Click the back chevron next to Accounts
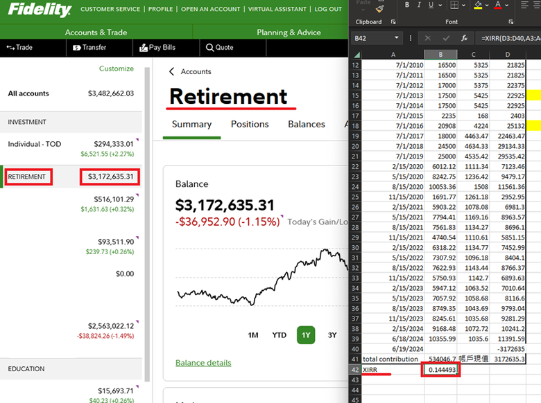541x403 pixels. (171, 71)
